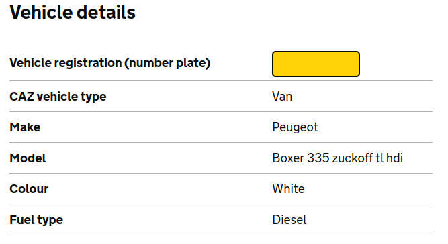This screenshot has height=244, width=448.
Task: Click the Vehicle registration label
Action: tap(110, 63)
